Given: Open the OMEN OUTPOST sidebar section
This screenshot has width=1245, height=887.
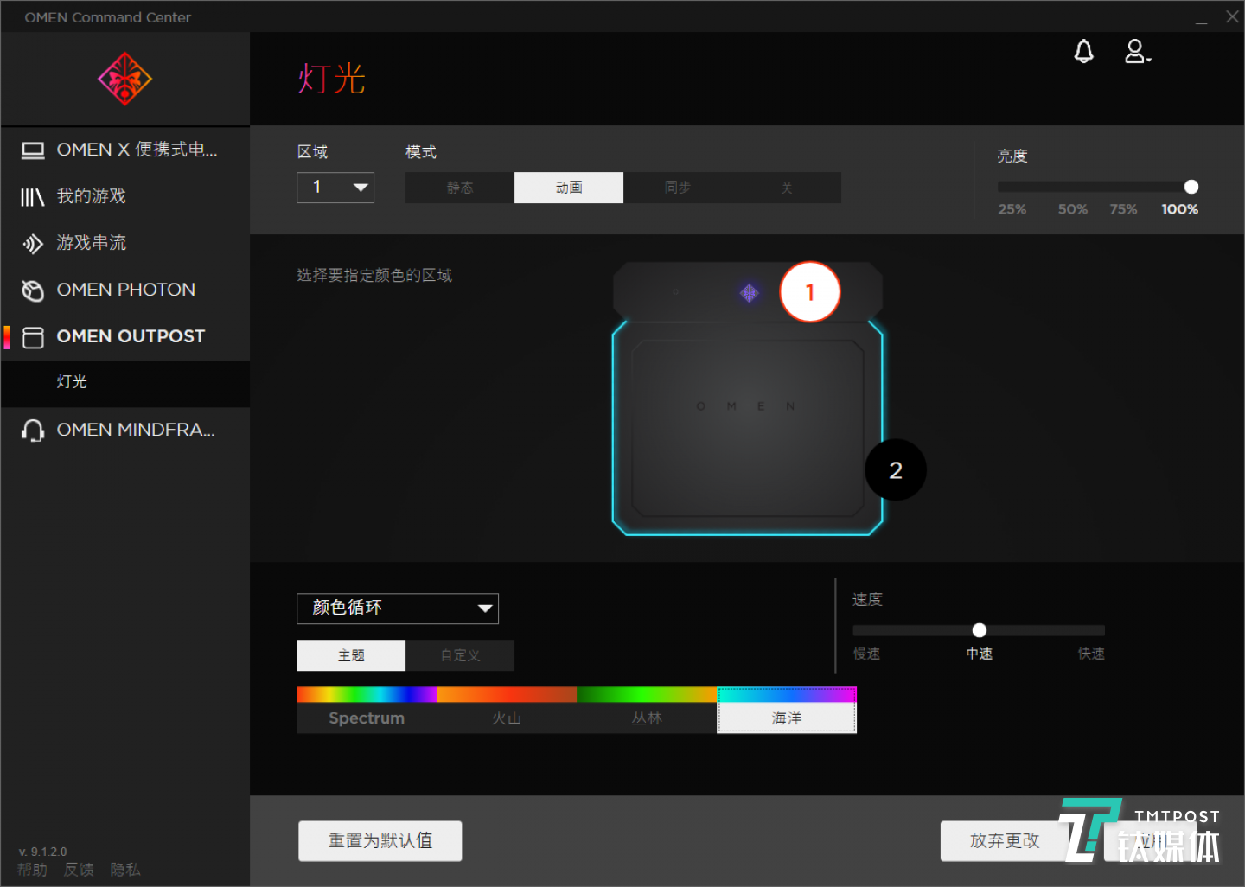Looking at the screenshot, I should [131, 336].
